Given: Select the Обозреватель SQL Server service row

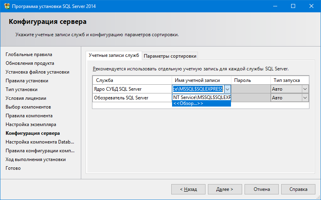Looking at the screenshot, I should pyautogui.click(x=121, y=98).
